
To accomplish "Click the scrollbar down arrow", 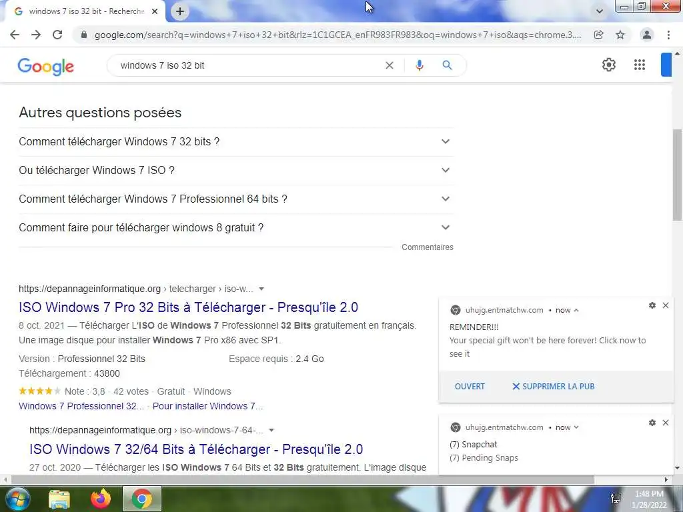I will tap(678, 469).
